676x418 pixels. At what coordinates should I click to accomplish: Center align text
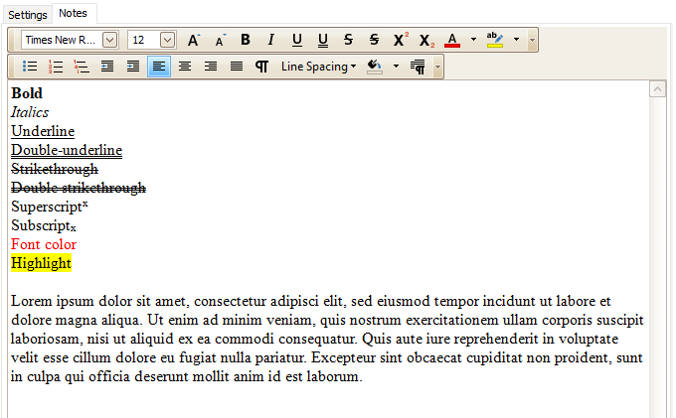185,67
